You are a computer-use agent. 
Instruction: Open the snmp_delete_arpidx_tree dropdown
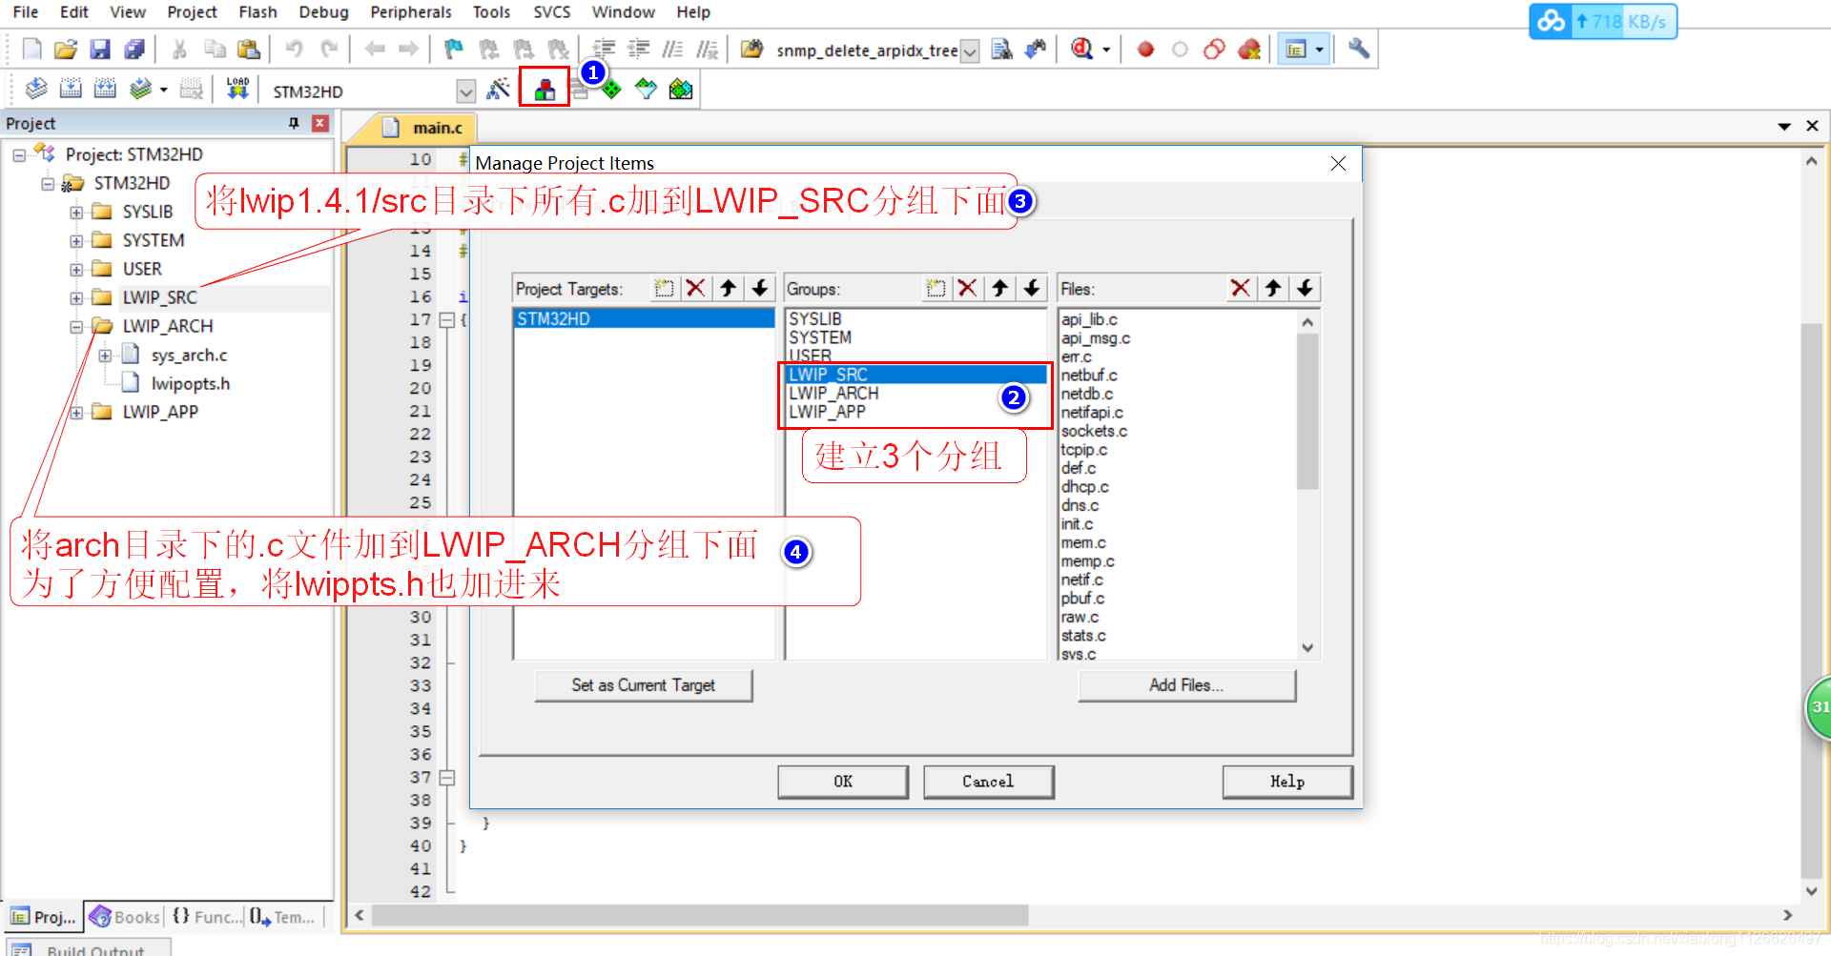970,51
